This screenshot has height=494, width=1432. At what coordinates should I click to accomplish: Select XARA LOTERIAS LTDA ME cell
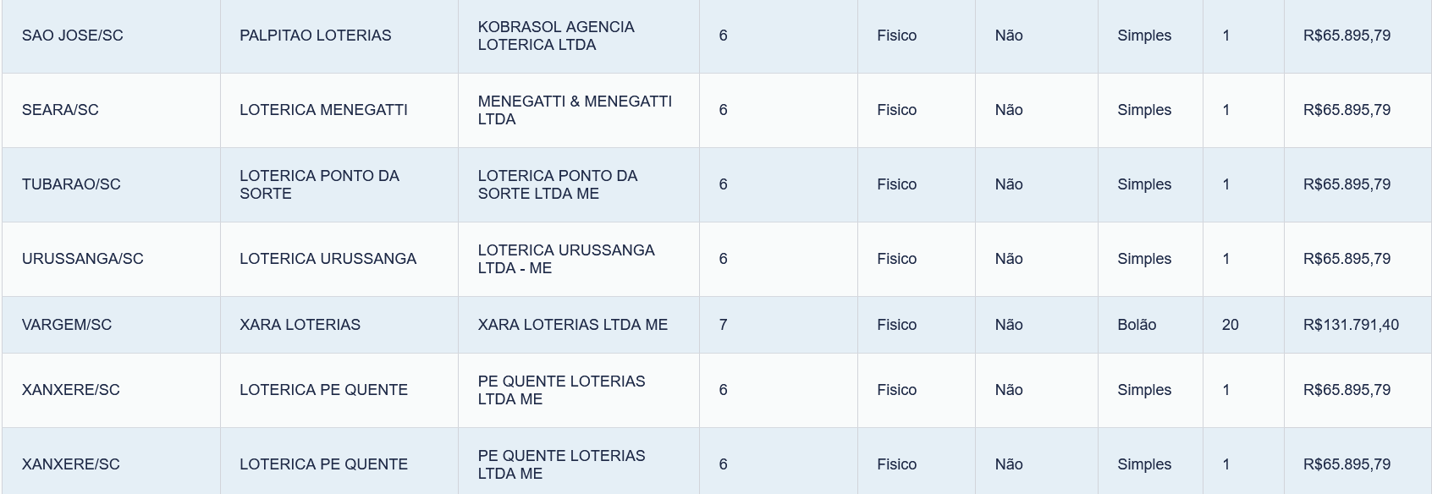pos(579,325)
